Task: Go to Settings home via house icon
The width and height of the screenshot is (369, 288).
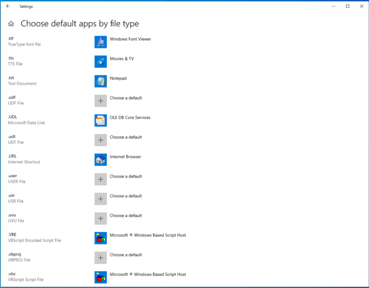Action: pyautogui.click(x=11, y=24)
